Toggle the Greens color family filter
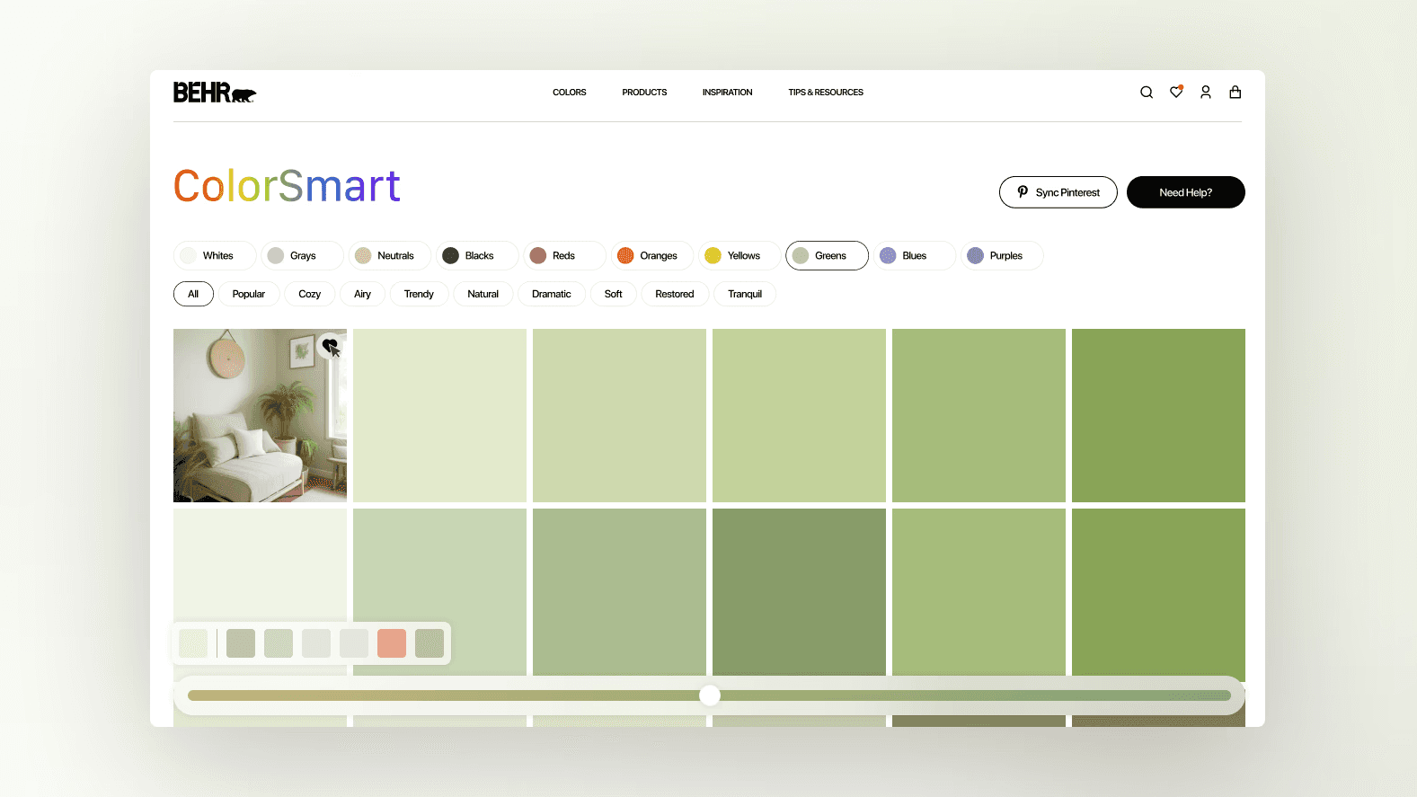Viewport: 1417px width, 797px height. click(827, 256)
